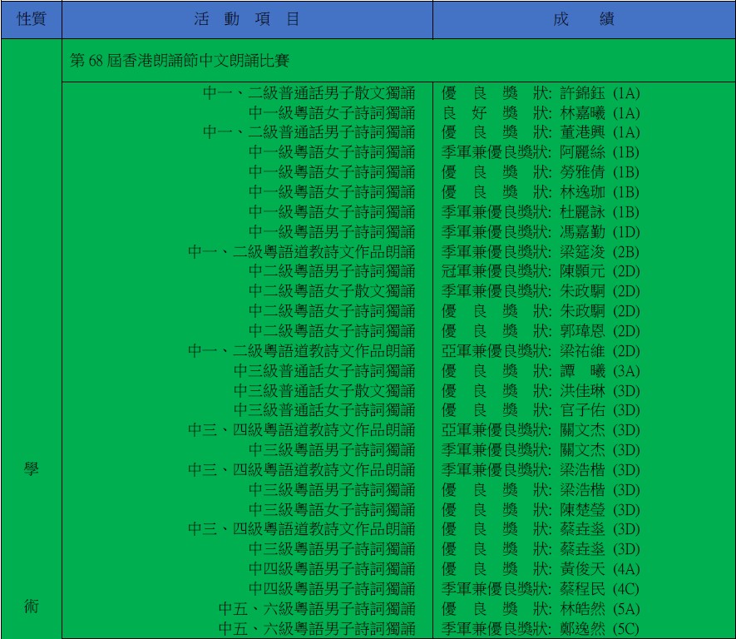
Task: Select result 季軍兼優良獎狀: 關文杰 (3D)
Action: point(541,450)
